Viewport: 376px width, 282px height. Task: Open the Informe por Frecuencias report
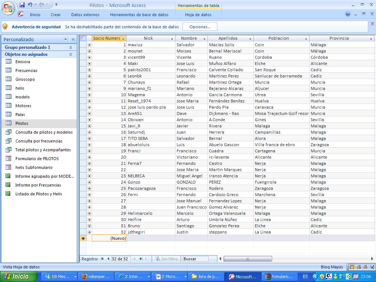point(38,185)
